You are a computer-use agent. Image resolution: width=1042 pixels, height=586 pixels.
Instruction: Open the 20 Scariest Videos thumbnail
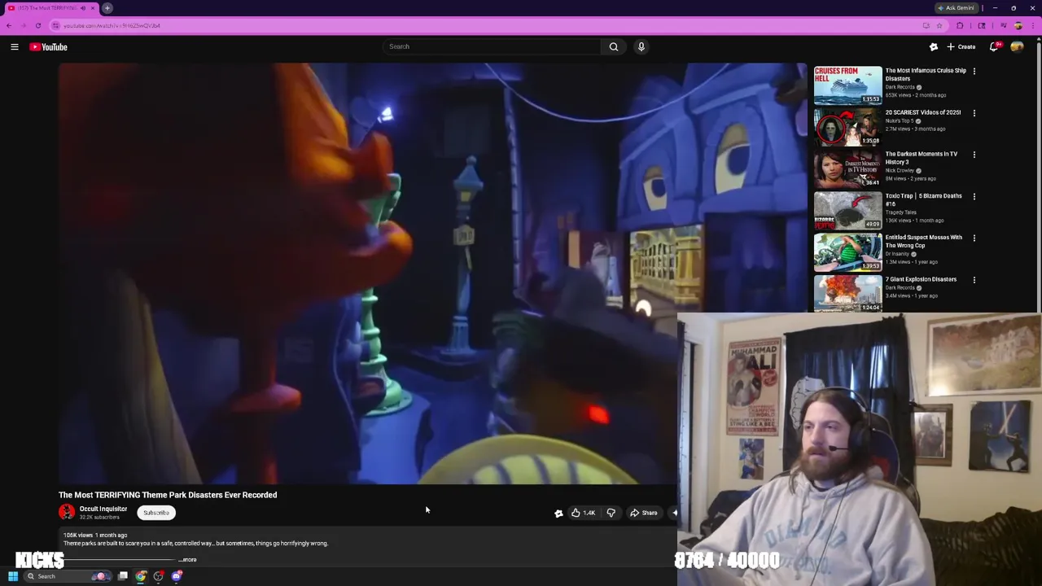847,127
